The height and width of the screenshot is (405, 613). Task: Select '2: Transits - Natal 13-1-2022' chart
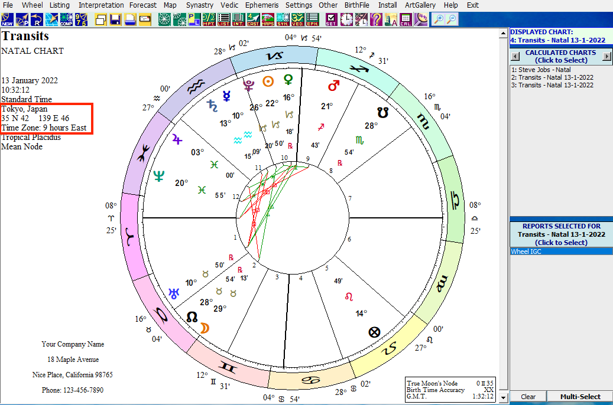coord(552,77)
